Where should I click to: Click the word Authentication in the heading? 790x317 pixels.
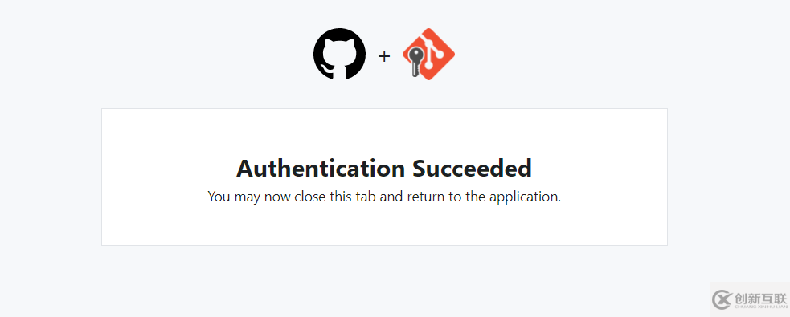321,168
